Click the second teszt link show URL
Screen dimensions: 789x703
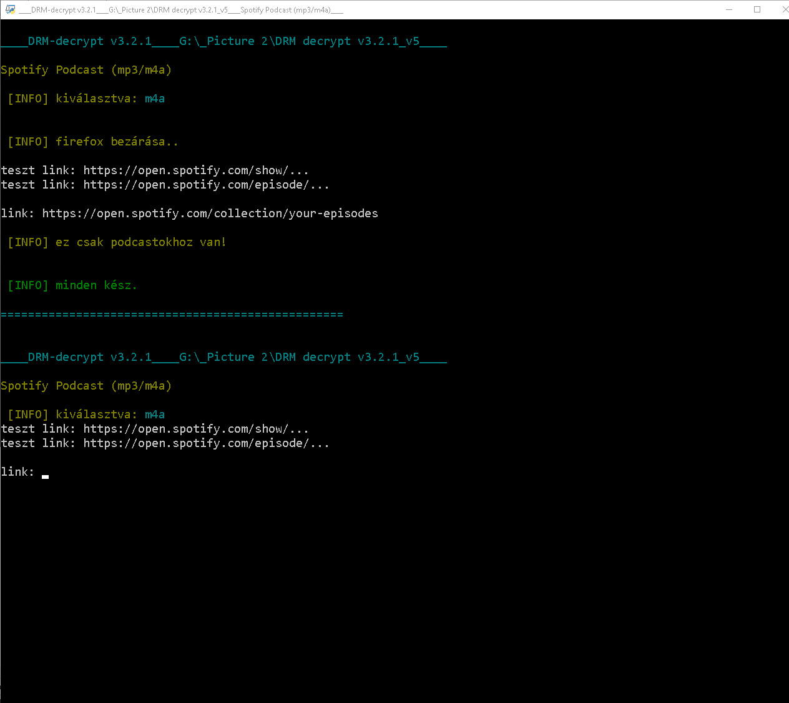pyautogui.click(x=196, y=429)
